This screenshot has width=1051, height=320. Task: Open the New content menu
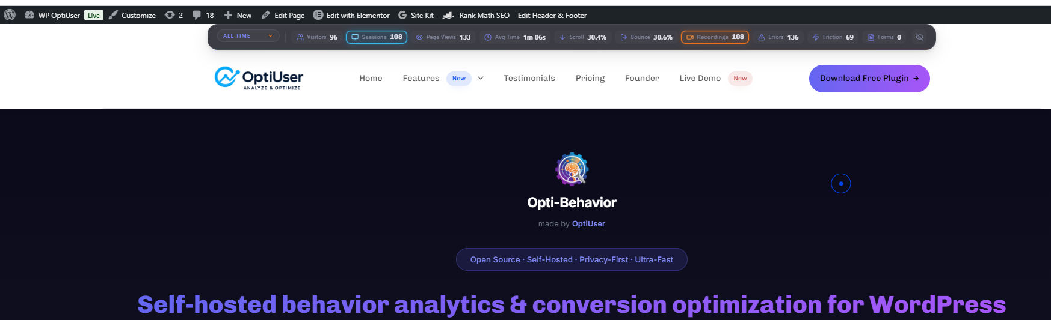point(238,15)
